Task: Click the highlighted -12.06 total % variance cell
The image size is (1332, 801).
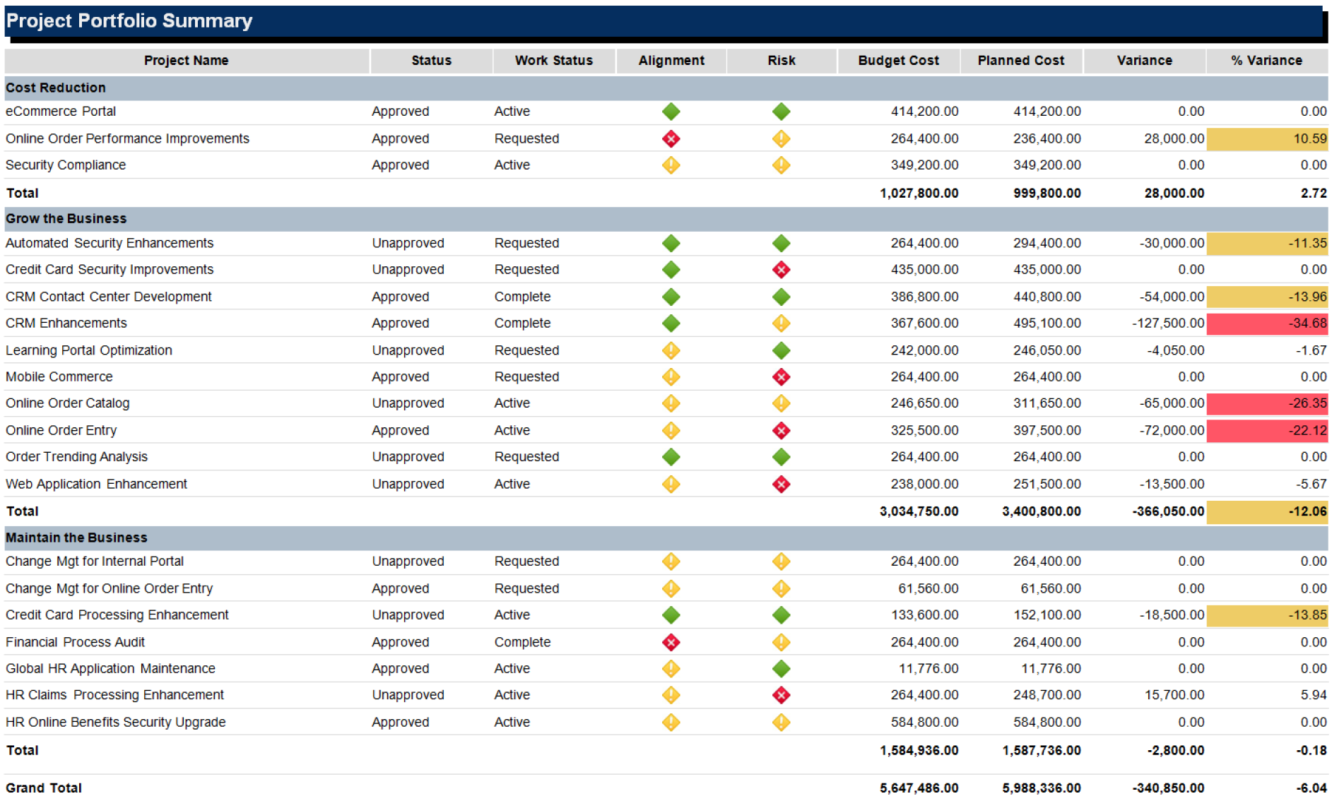Action: [1267, 511]
